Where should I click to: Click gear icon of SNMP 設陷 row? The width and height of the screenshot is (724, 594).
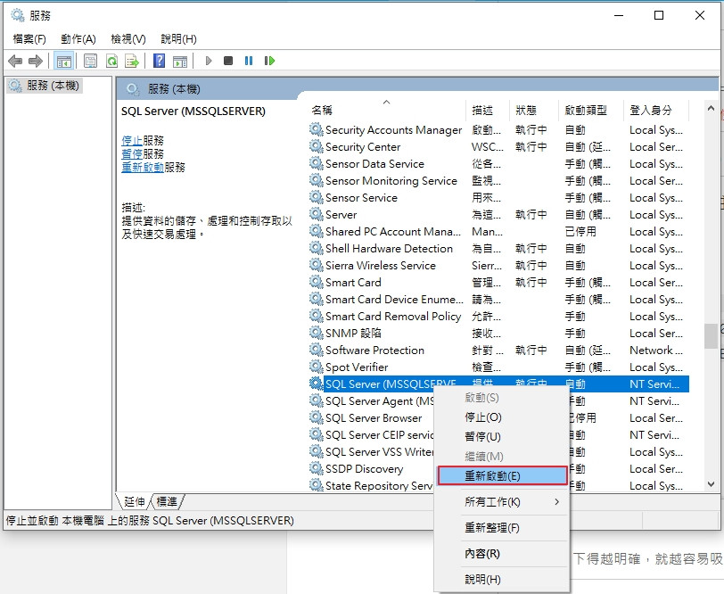click(317, 333)
